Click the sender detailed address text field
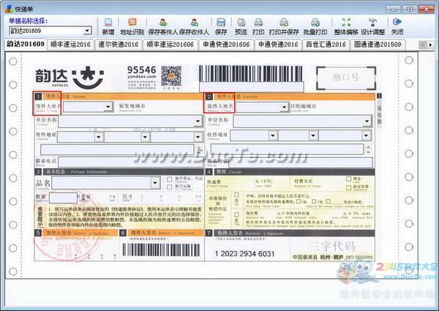The width and height of the screenshot is (439, 311). tap(117, 150)
